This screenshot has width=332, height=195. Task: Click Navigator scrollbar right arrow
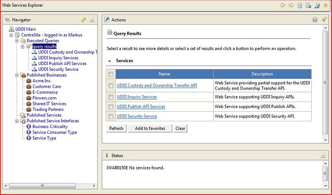pyautogui.click(x=94, y=186)
